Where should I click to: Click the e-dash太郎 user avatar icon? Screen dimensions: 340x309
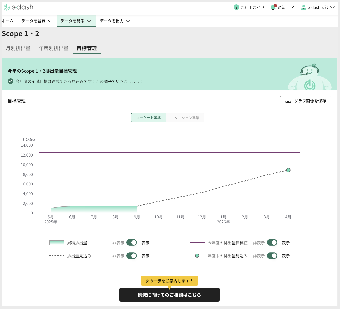(x=304, y=7)
